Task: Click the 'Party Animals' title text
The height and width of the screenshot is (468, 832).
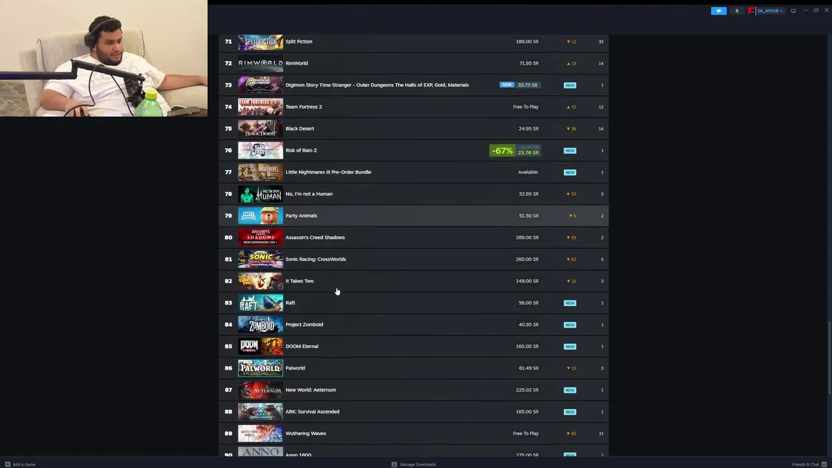Action: coord(301,216)
